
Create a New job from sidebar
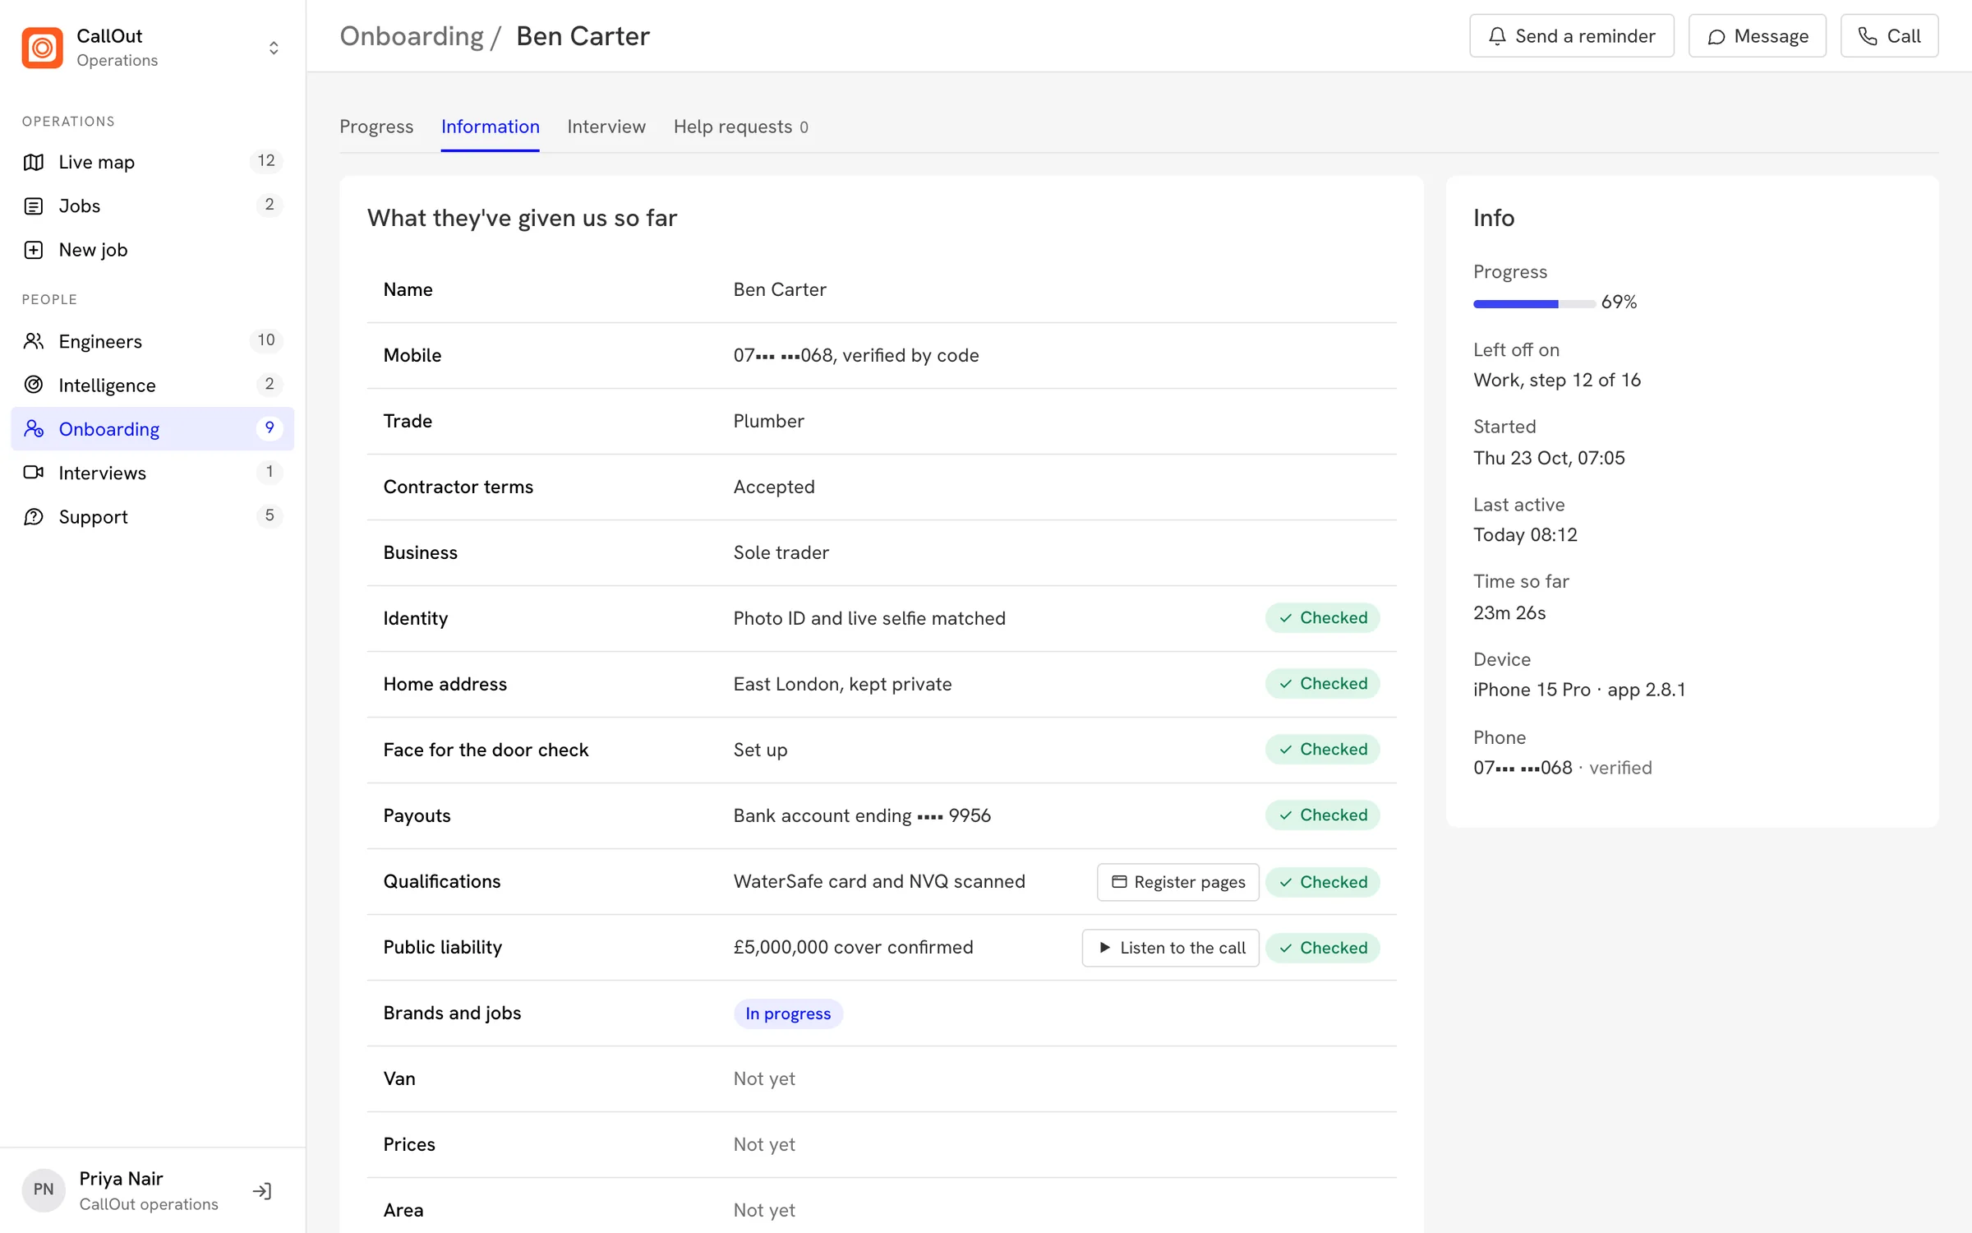click(x=153, y=249)
